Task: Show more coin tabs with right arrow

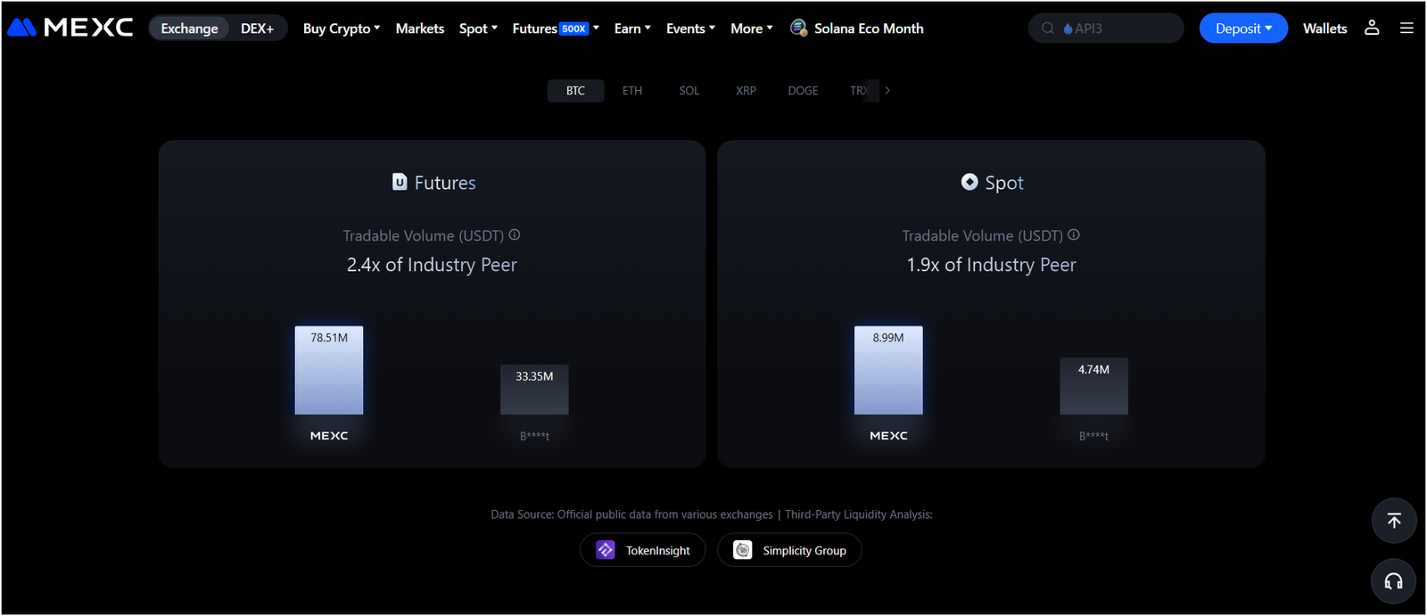Action: click(x=887, y=90)
